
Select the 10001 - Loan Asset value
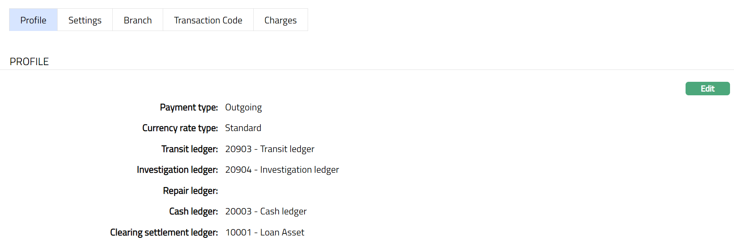pos(264,232)
